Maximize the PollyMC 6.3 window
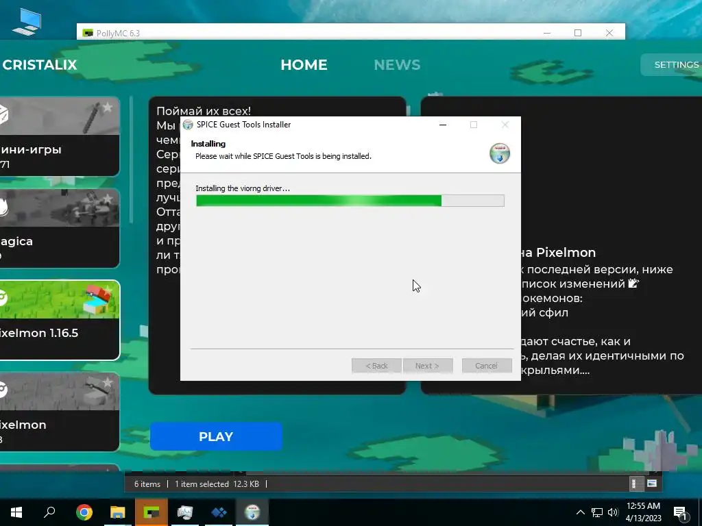This screenshot has height=526, width=702. tap(578, 33)
